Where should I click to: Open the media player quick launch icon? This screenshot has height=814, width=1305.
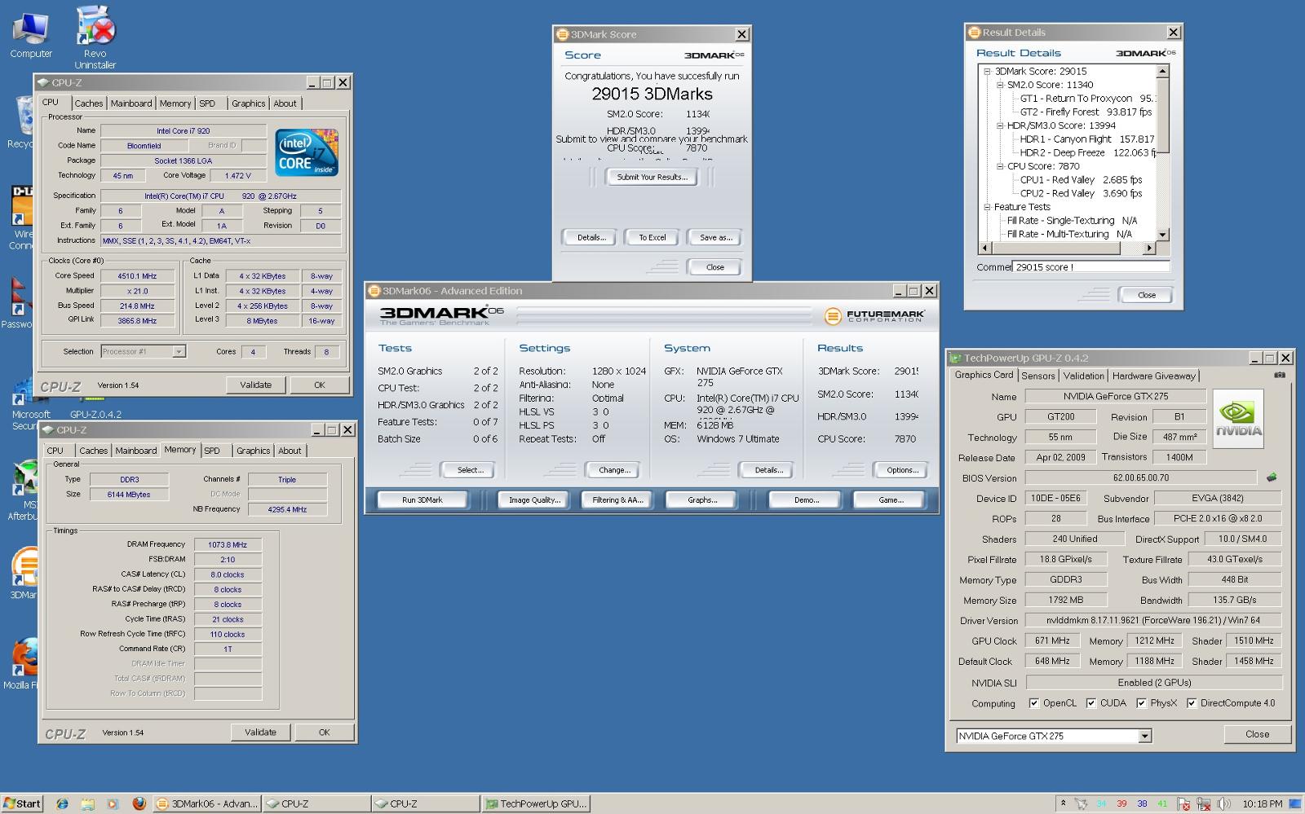click(x=113, y=803)
